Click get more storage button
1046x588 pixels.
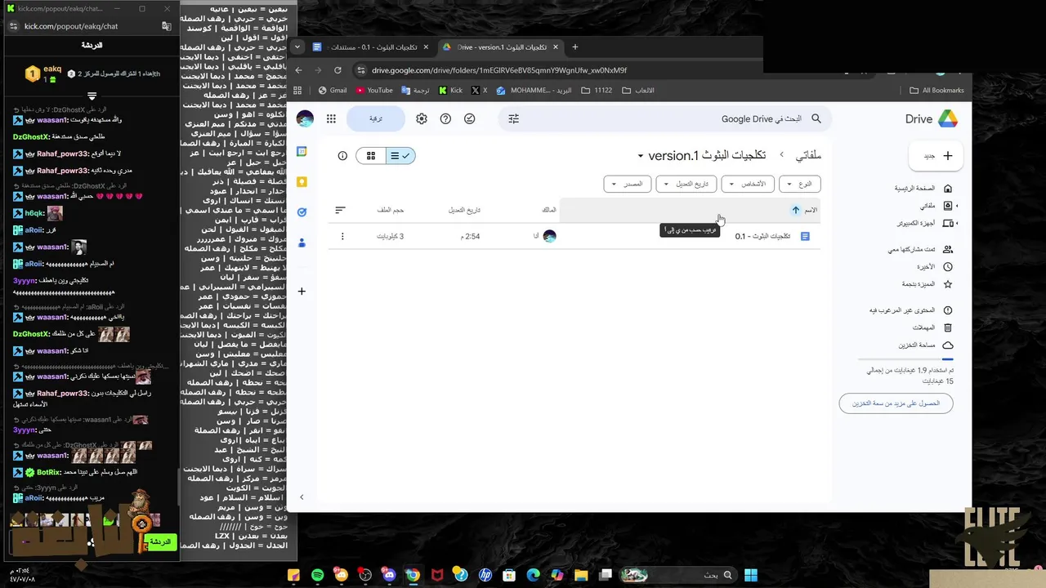tap(896, 403)
